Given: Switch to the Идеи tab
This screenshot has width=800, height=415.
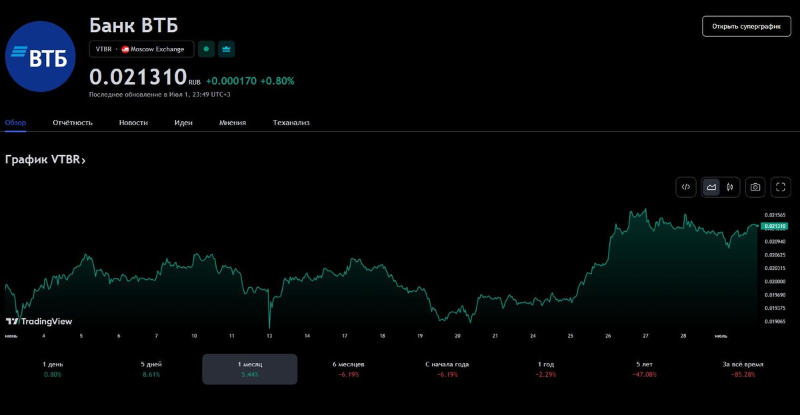Looking at the screenshot, I should [x=183, y=123].
